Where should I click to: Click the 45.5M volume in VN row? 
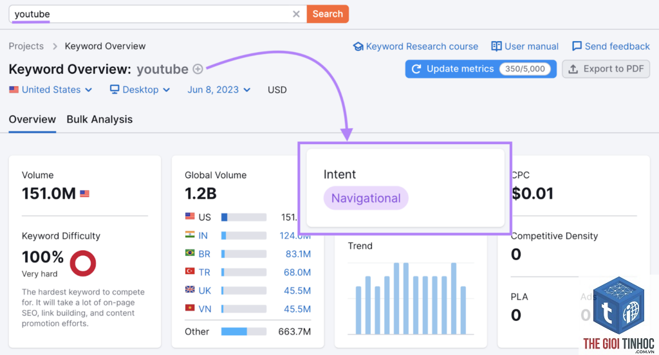point(297,309)
